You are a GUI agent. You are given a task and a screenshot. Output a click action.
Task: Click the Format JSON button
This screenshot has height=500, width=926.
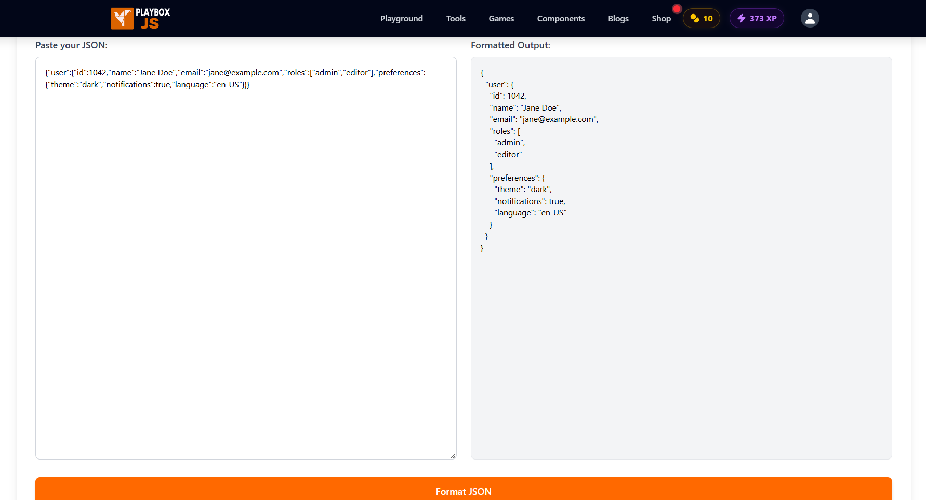463,491
